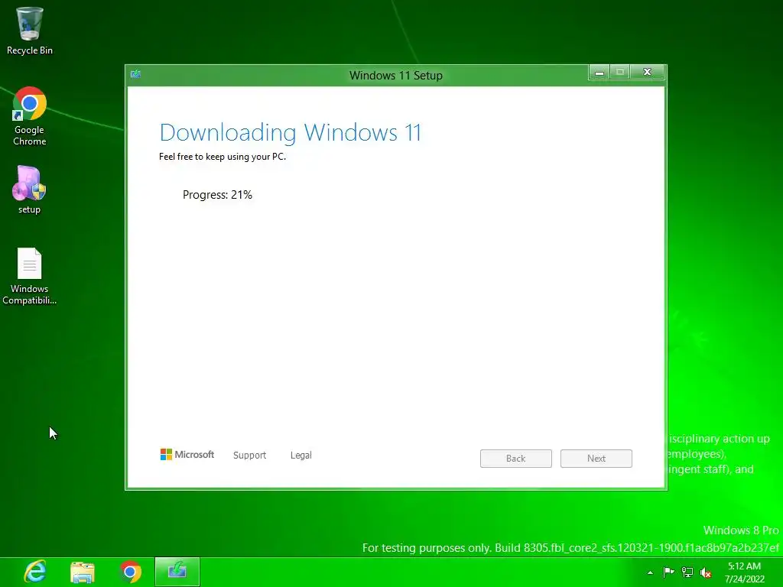The width and height of the screenshot is (783, 587).
Task: Close the Windows 11 Setup window
Action: click(x=647, y=72)
